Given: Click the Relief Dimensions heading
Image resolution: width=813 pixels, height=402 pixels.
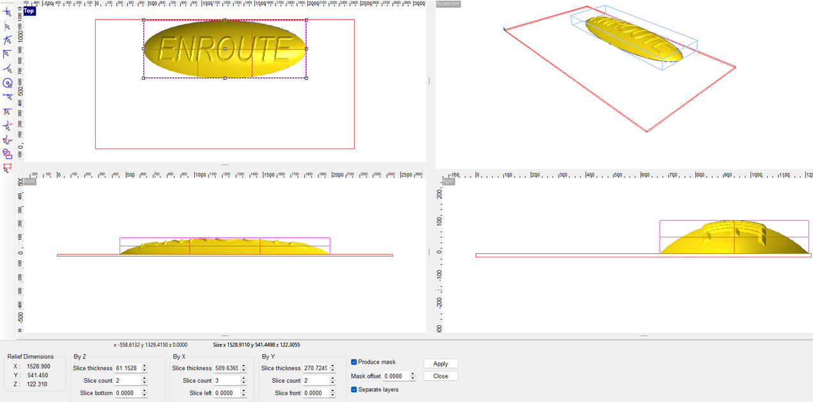Looking at the screenshot, I should tap(31, 357).
